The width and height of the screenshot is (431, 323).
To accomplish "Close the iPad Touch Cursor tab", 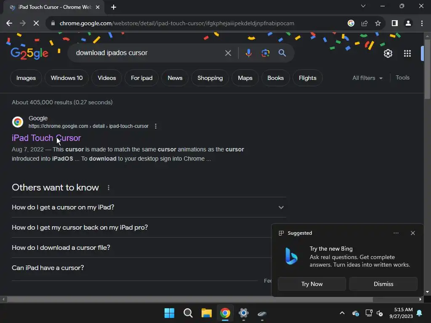I will pos(98,7).
